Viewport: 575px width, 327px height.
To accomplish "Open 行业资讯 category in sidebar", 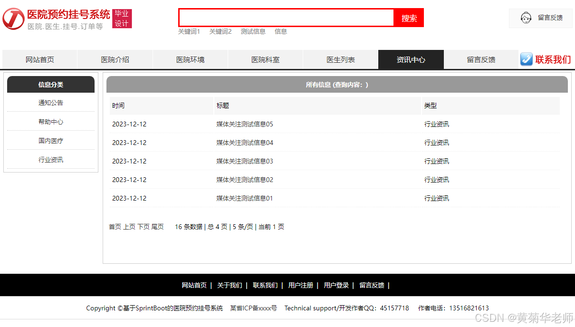I will click(x=51, y=160).
